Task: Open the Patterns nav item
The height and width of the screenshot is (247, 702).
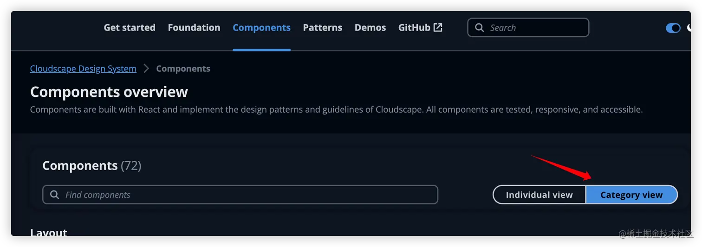Action: click(x=323, y=28)
